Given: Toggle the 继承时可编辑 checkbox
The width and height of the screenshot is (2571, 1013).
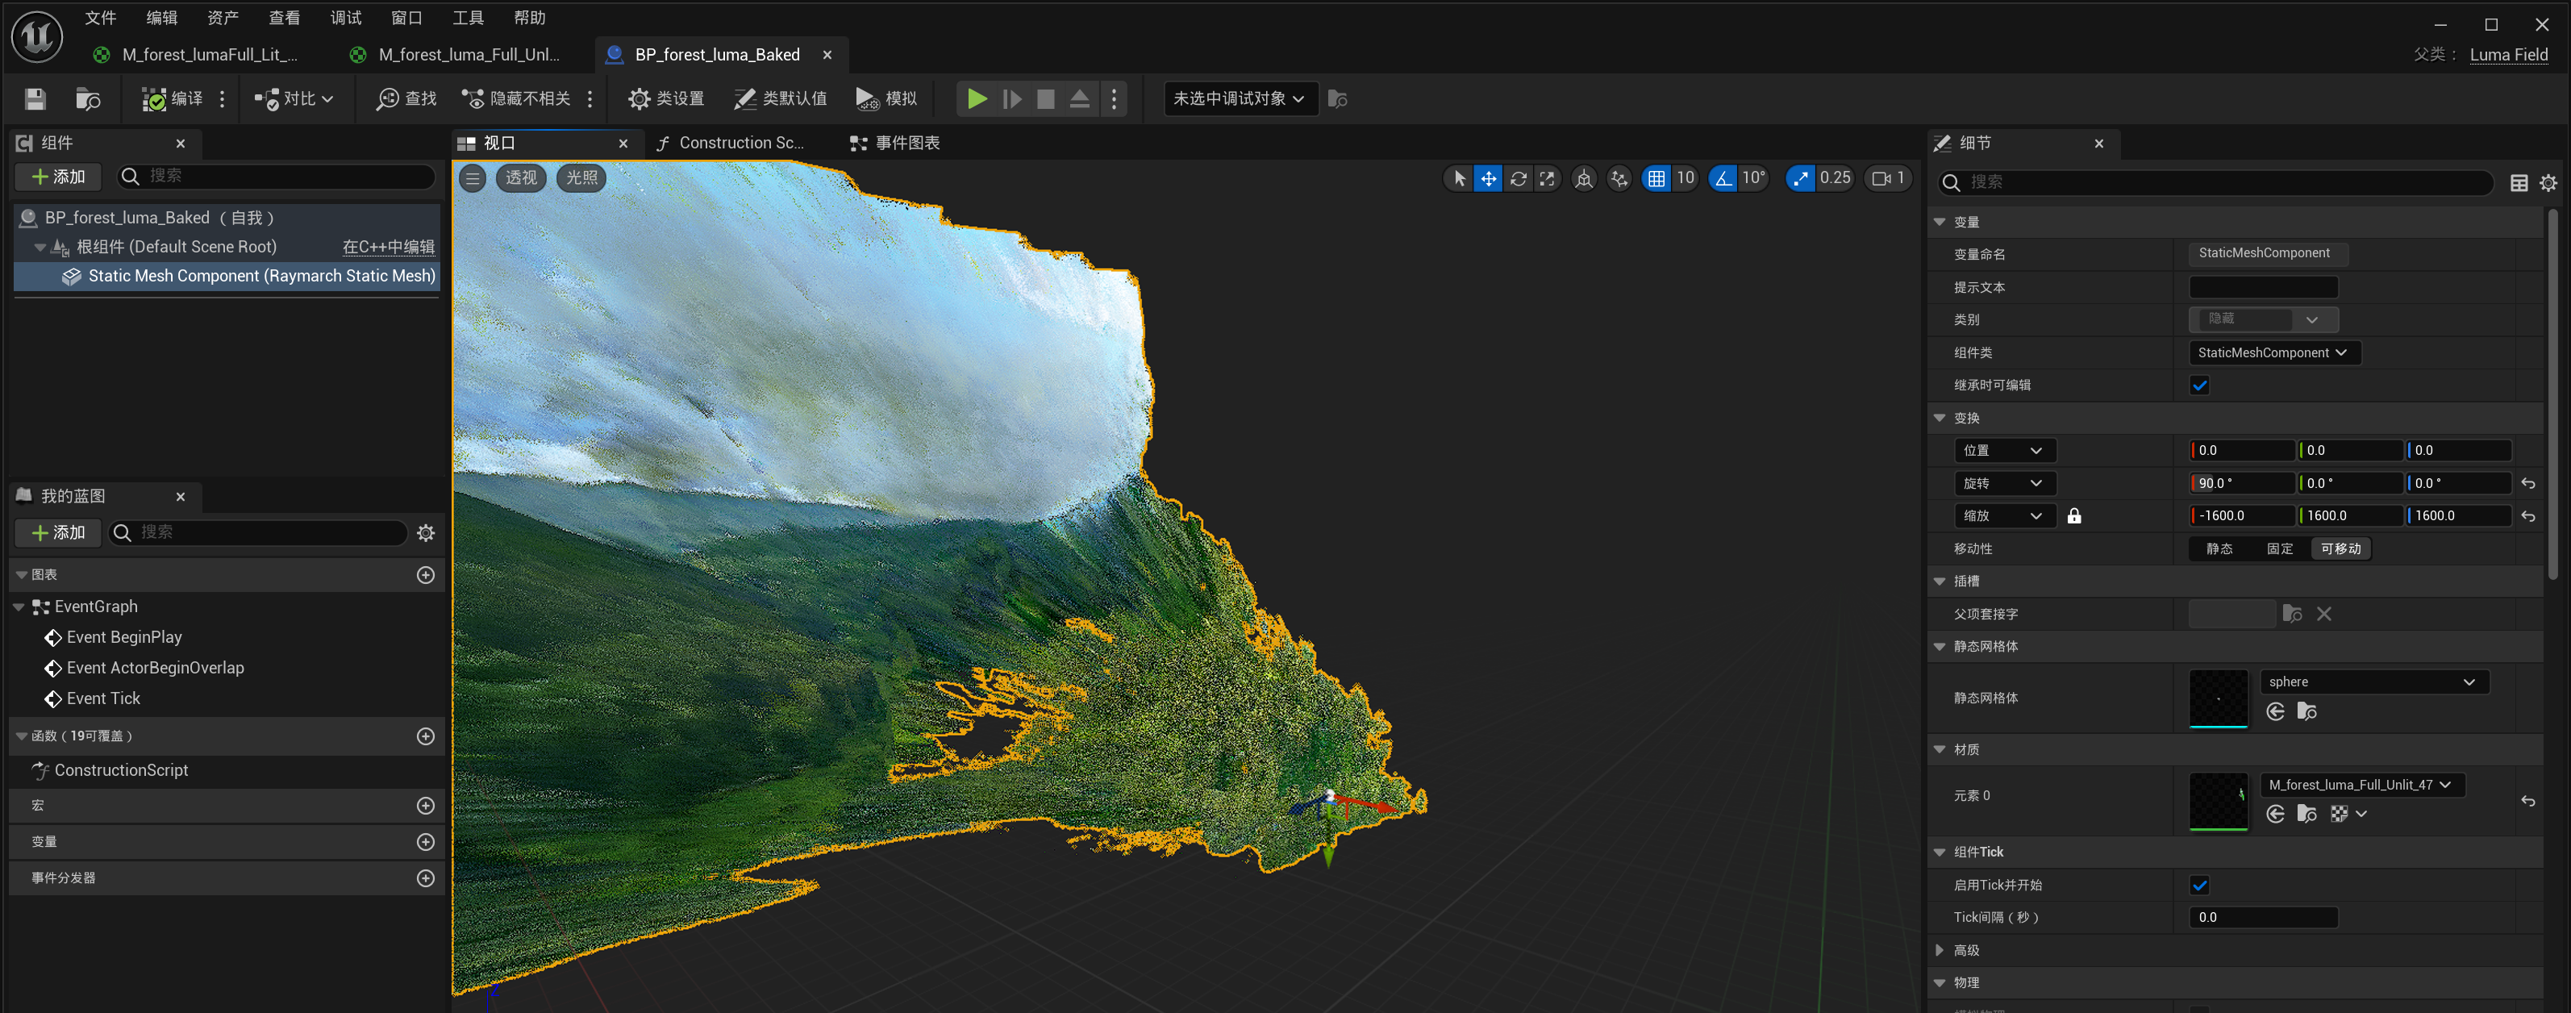Looking at the screenshot, I should pyautogui.click(x=2198, y=386).
